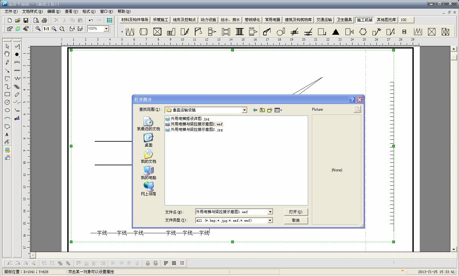Screen dimensions: 459x276
Task: Open the 帮助 menu
Action: pos(124,11)
